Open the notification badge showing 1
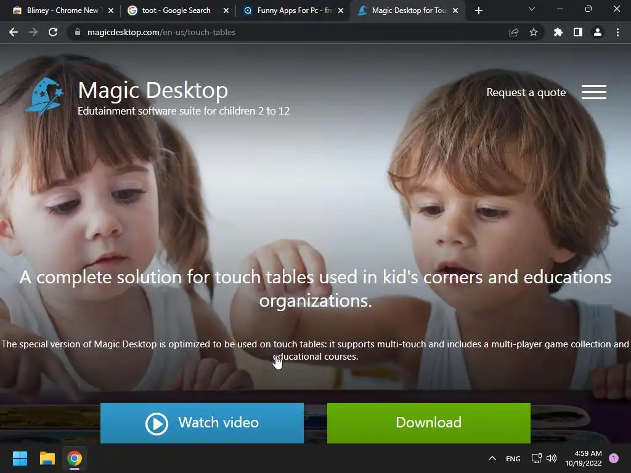 click(x=614, y=458)
